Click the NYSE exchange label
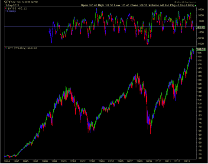Image resolution: width=208 pixels, height=164 pixels. [x=34, y=2]
